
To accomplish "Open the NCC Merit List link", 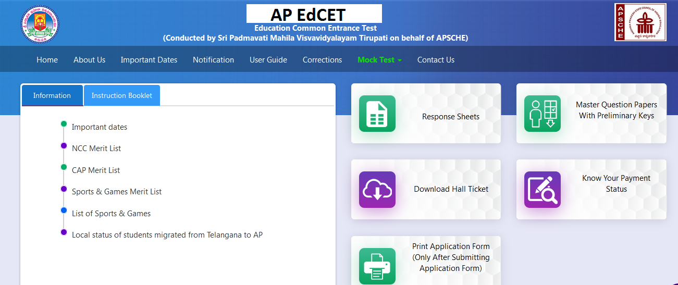I will (96, 148).
